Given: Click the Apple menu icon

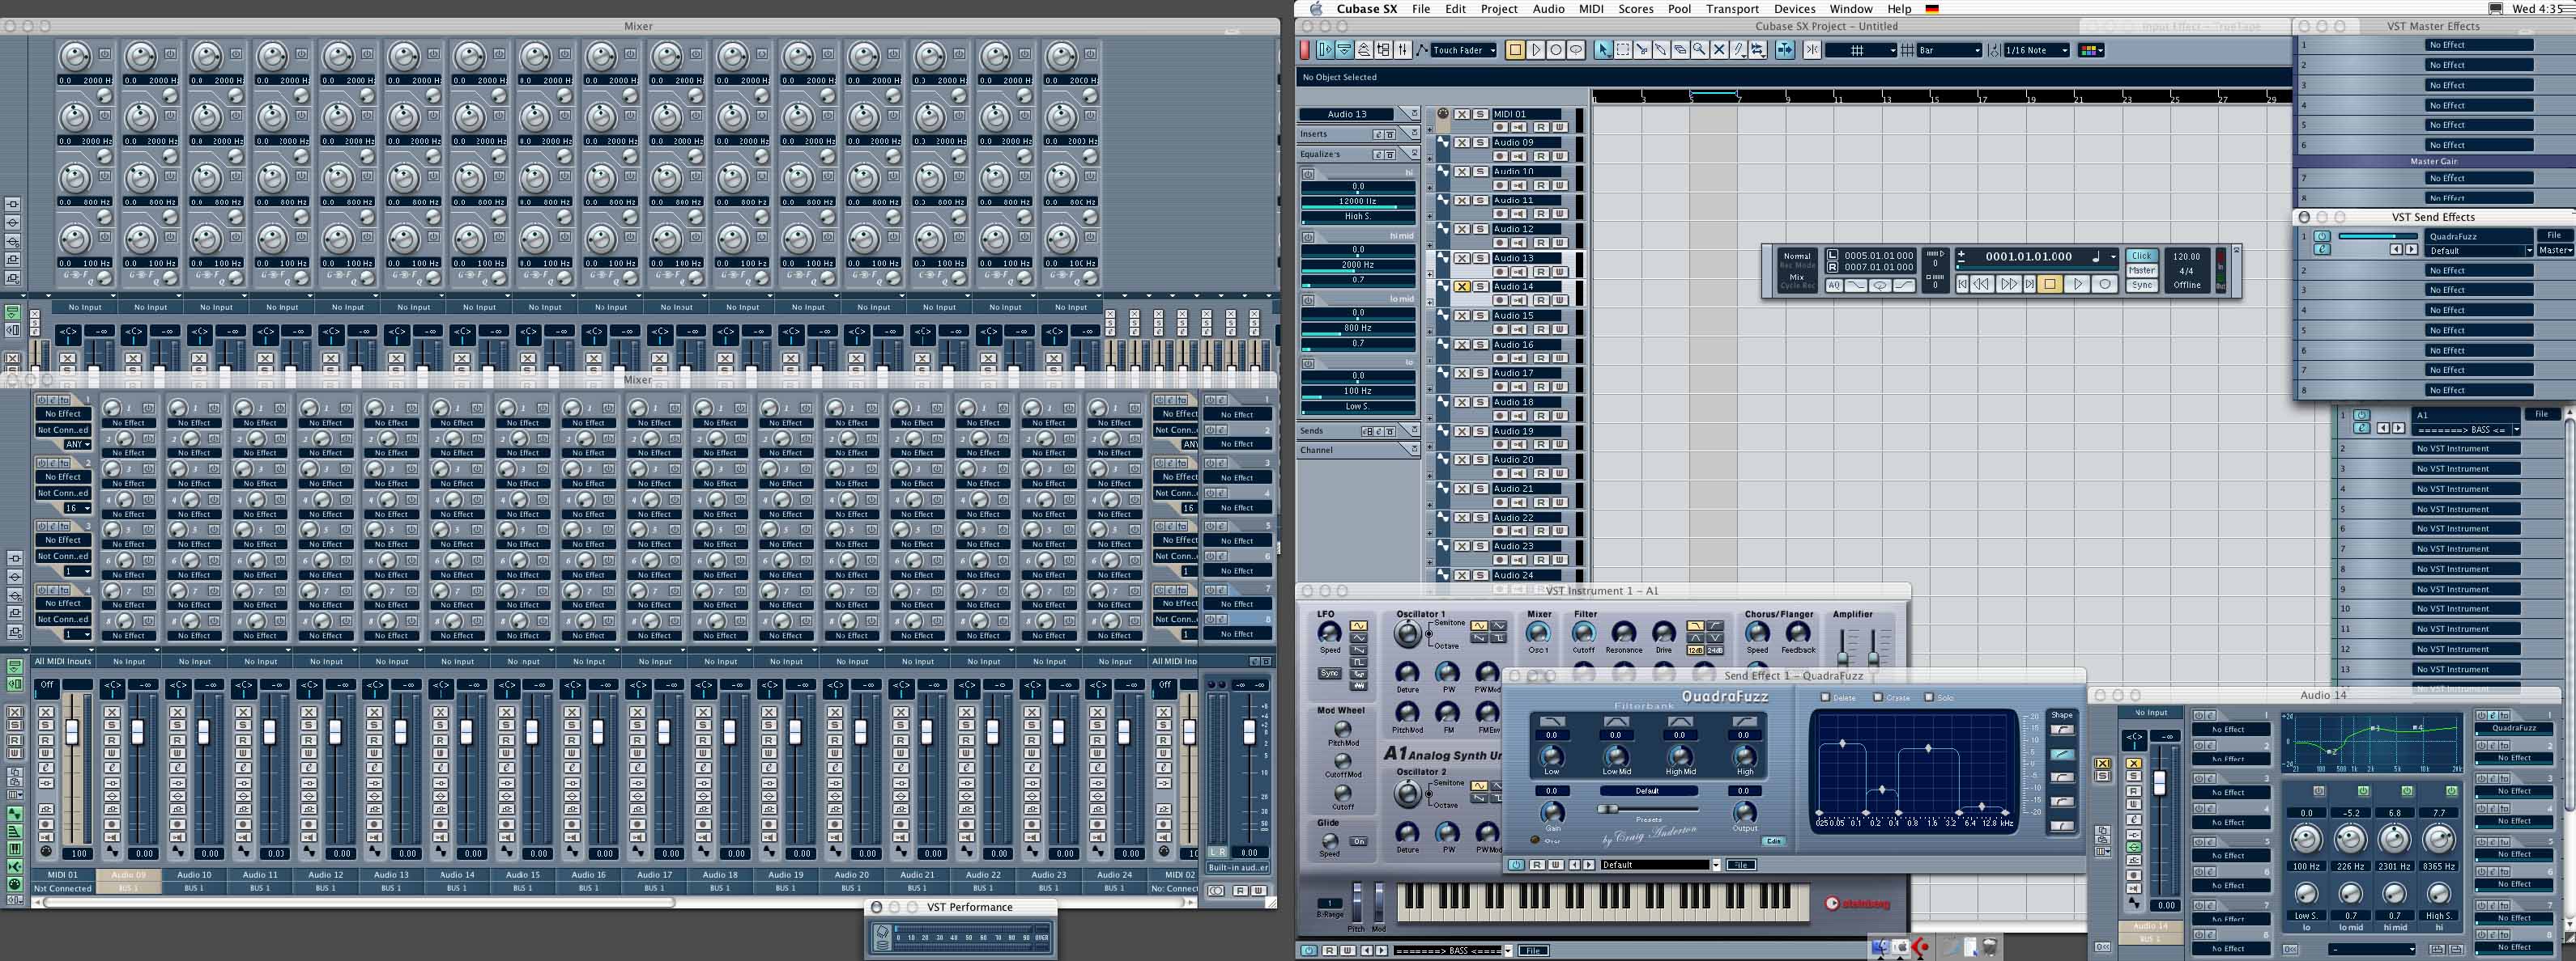Looking at the screenshot, I should [1316, 9].
